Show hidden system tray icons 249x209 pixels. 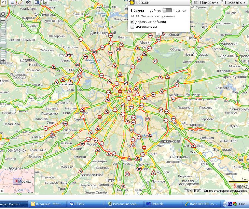tap(225, 204)
